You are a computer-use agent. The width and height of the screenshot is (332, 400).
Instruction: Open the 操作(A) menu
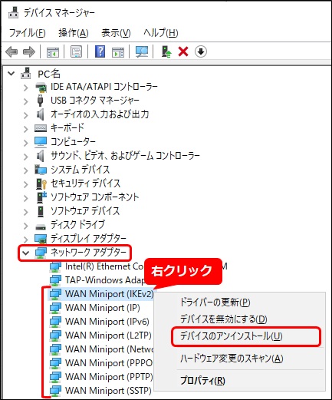pyautogui.click(x=74, y=33)
